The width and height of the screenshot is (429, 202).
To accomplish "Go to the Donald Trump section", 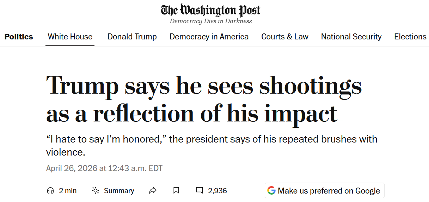I will click(132, 37).
